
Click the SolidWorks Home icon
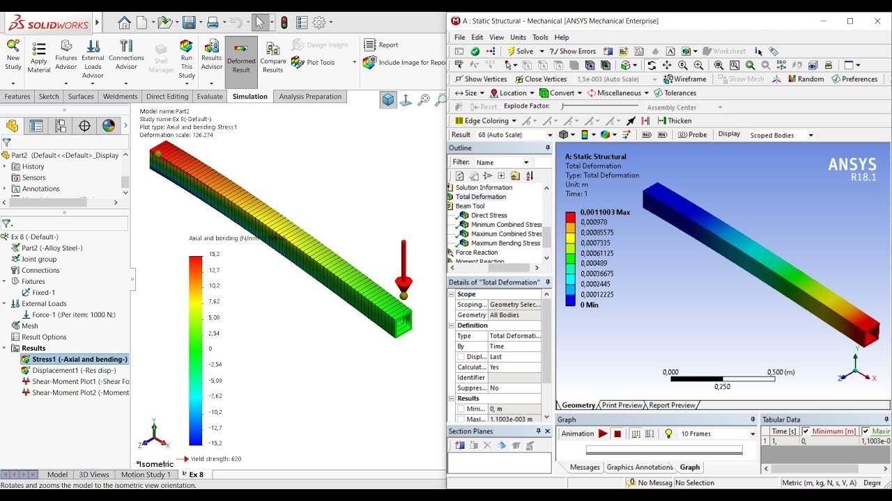coord(124,22)
